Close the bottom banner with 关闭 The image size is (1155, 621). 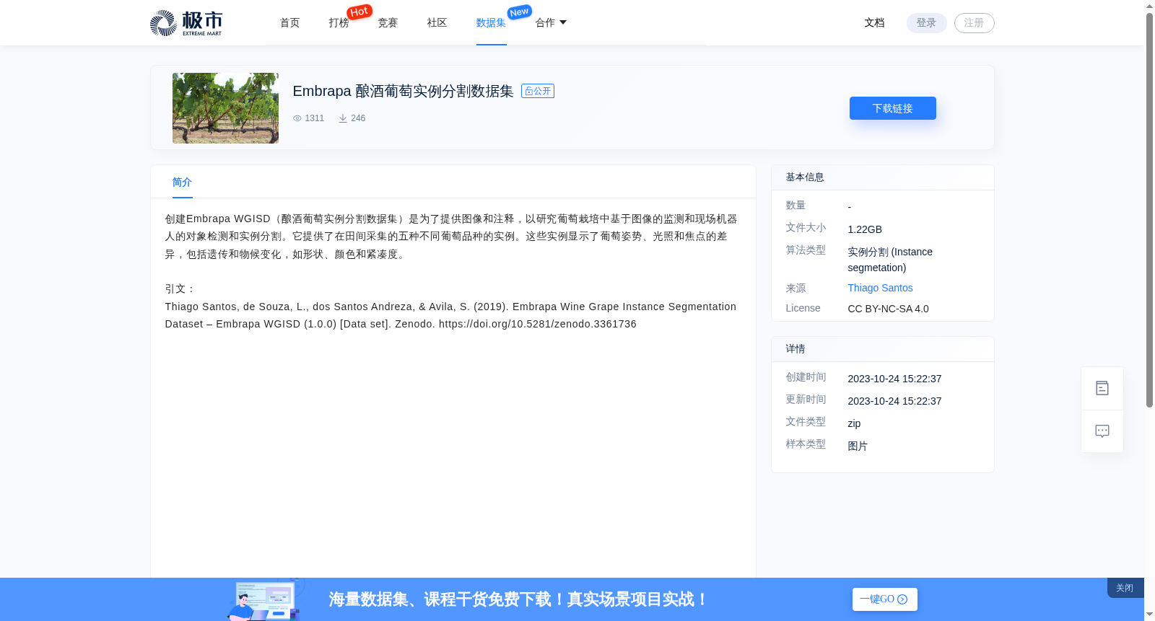(x=1125, y=588)
